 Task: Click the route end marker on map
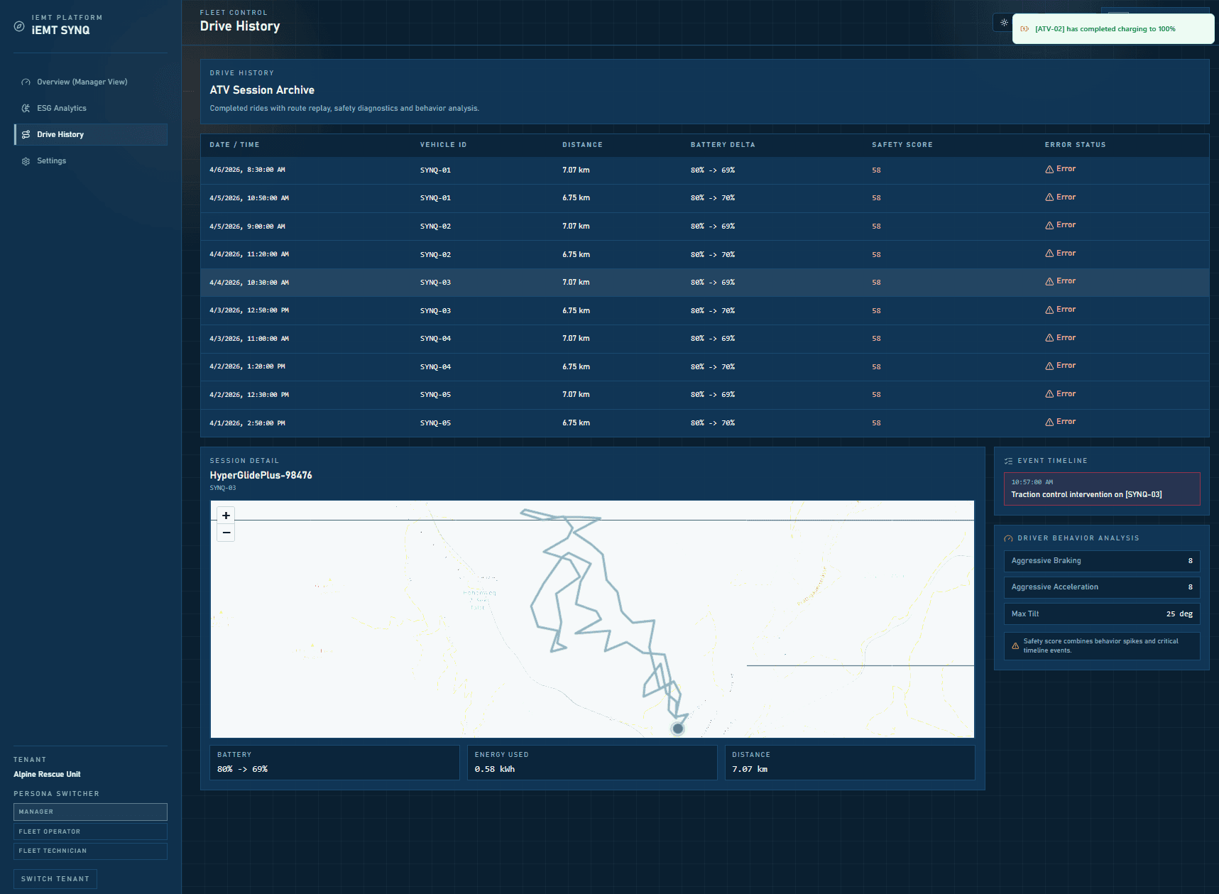(678, 729)
